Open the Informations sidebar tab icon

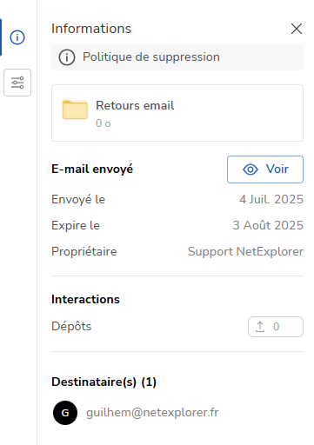tap(17, 37)
